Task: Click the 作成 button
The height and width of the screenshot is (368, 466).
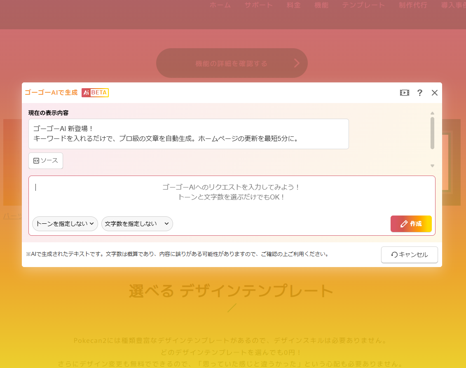Action: (x=411, y=224)
